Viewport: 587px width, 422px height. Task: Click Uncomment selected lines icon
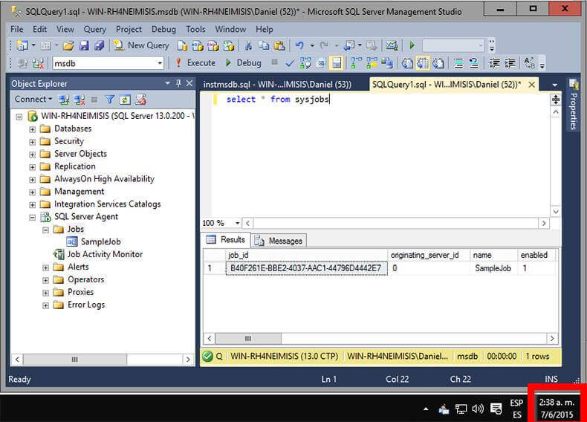pyautogui.click(x=474, y=63)
